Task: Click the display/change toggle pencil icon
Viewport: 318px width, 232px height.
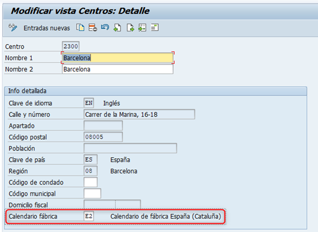Action: [12, 27]
